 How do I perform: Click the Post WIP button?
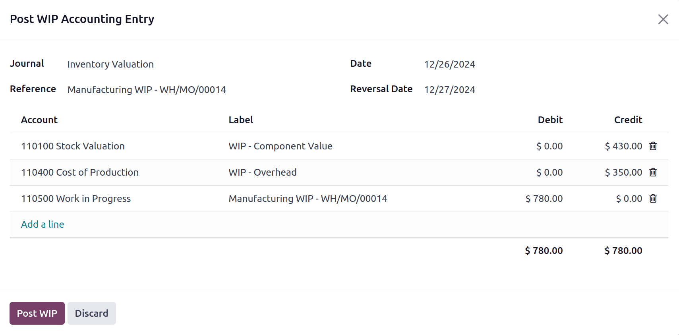(x=37, y=313)
